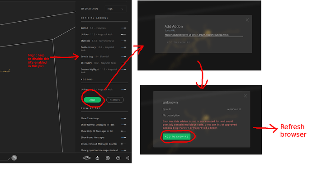
Task: Toggle the Custom Highlight addon switch
Action: click(123, 69)
